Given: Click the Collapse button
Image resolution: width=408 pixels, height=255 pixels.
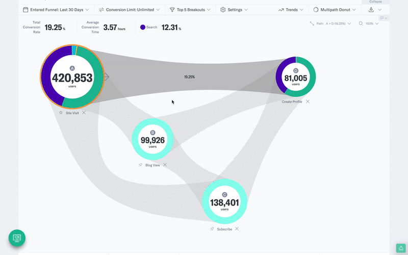Looking at the screenshot, I should 375,2.
